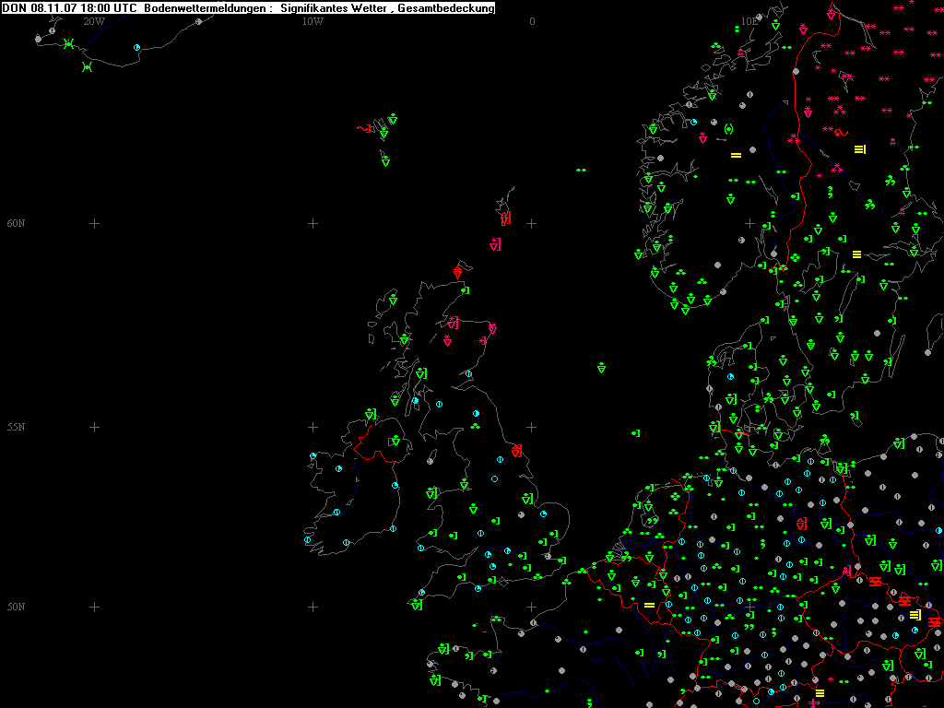The height and width of the screenshot is (708, 944).
Task: Click the cyan cloud-cover circle on Iceland's south coast
Action: [136, 47]
